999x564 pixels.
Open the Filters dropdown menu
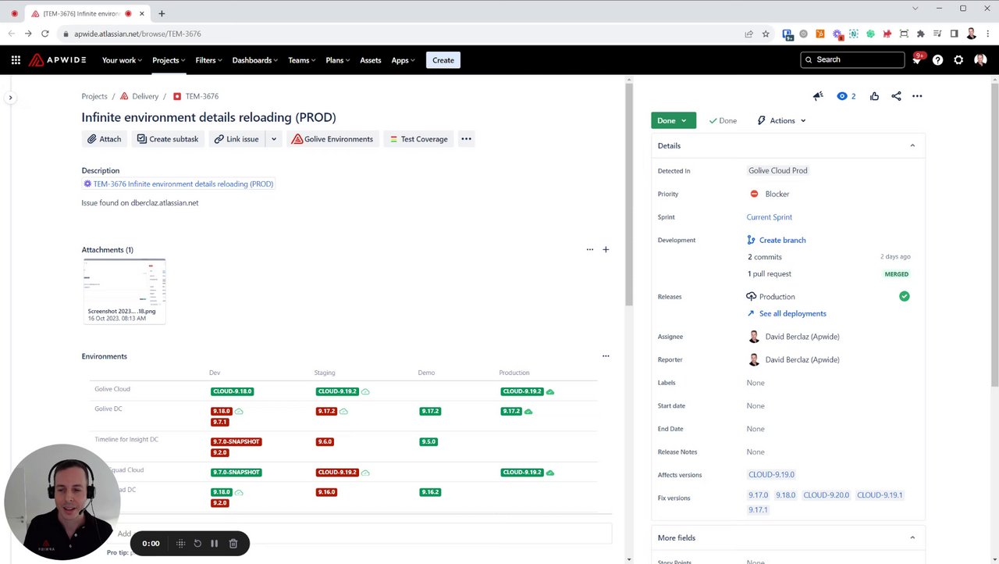click(x=208, y=60)
